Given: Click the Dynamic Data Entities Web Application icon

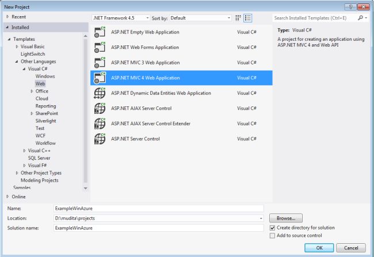Looking at the screenshot, I should [100, 93].
